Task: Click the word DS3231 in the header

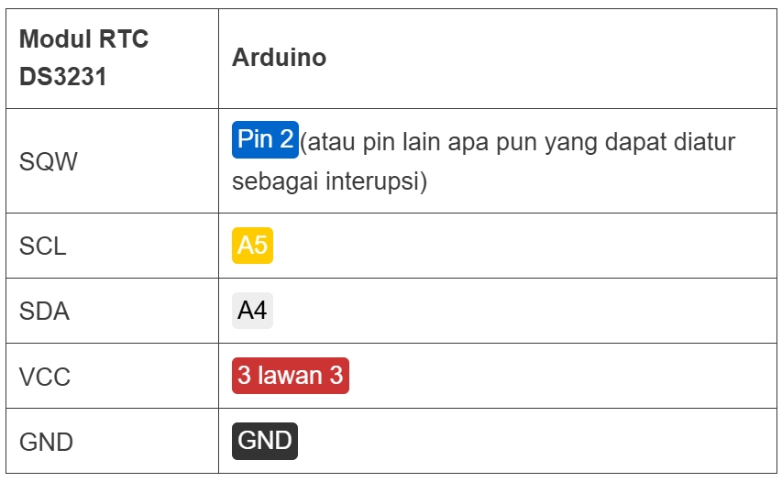Action: pos(62,76)
